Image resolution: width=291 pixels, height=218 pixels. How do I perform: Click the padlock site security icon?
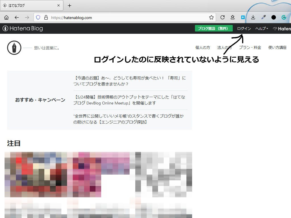coord(46,18)
